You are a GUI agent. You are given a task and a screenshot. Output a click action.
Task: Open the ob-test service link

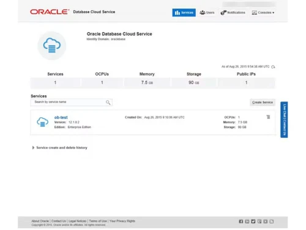click(61, 117)
